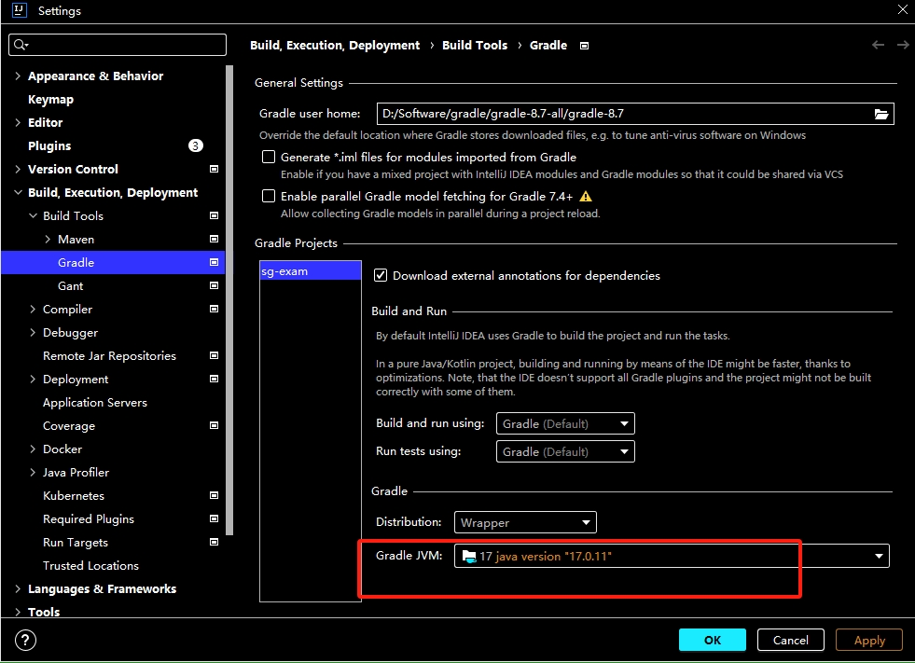Screen dimensions: 915x663
Task: Open Tools settings section
Action: pos(44,612)
